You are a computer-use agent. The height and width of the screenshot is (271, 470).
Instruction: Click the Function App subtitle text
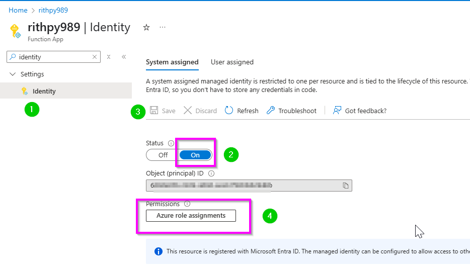(45, 39)
